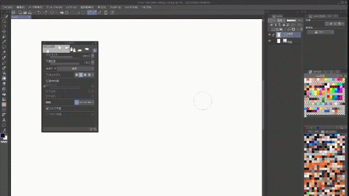Select the second anti-aliasing option

pyautogui.click(x=81, y=75)
